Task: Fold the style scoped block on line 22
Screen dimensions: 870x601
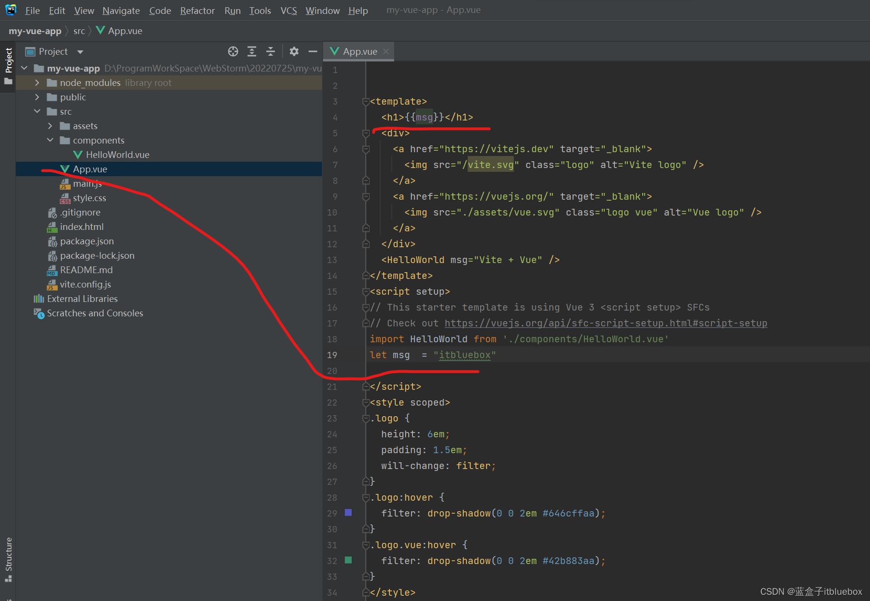Action: click(366, 403)
